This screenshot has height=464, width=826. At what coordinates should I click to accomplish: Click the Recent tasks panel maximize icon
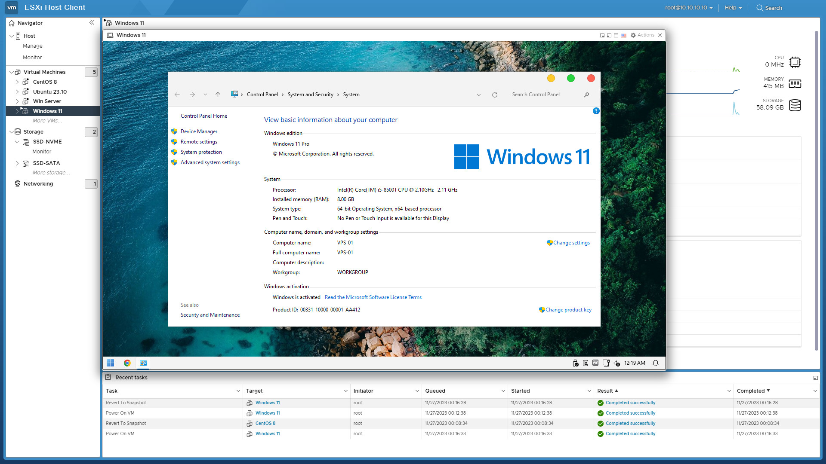point(815,378)
